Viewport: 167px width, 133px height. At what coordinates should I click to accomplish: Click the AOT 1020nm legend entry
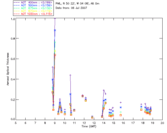33,14
